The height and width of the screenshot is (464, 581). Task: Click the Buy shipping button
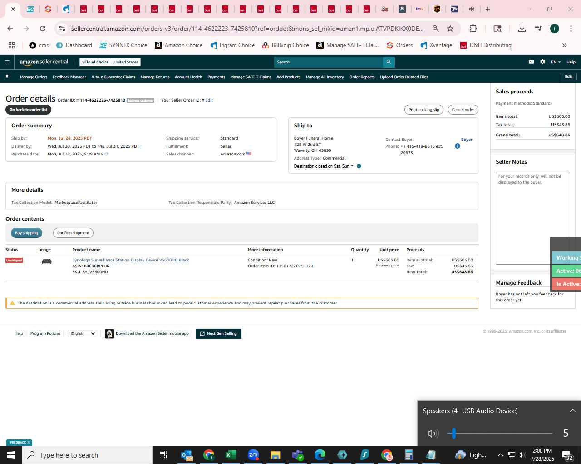[x=26, y=233]
